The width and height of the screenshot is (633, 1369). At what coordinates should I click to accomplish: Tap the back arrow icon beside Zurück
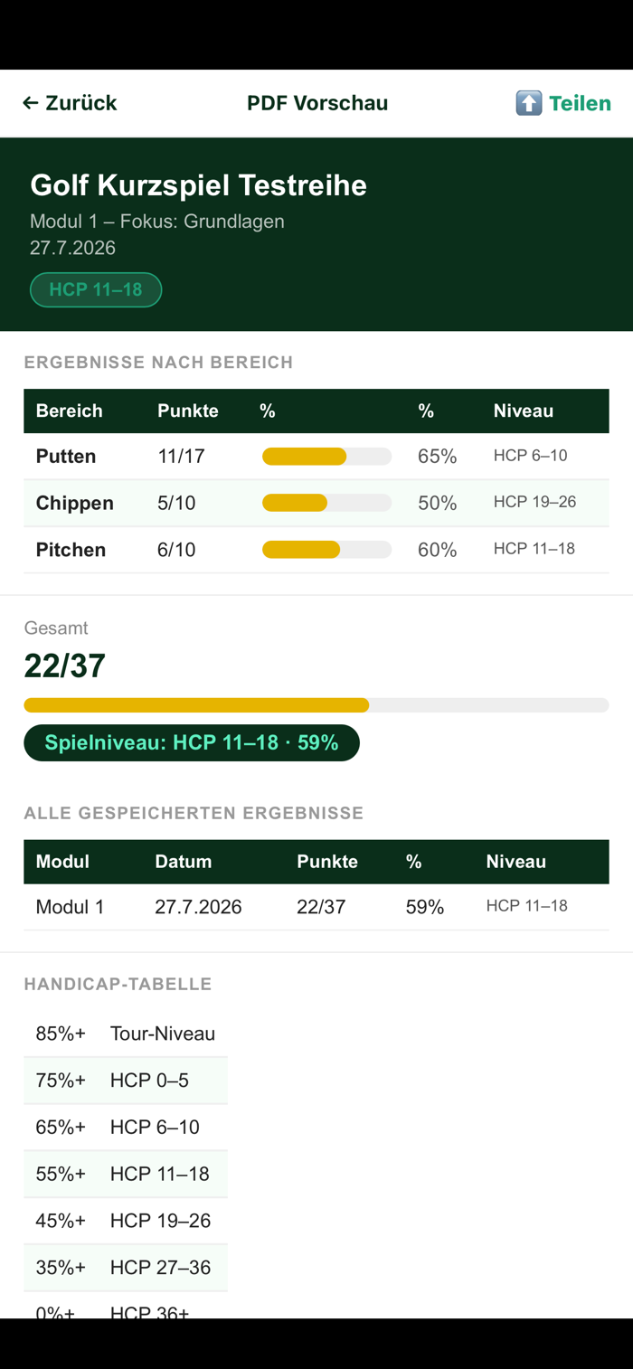pos(30,103)
